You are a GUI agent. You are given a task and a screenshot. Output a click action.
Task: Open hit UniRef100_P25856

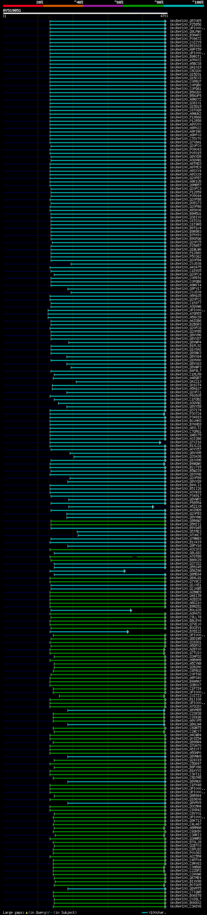pos(186,25)
